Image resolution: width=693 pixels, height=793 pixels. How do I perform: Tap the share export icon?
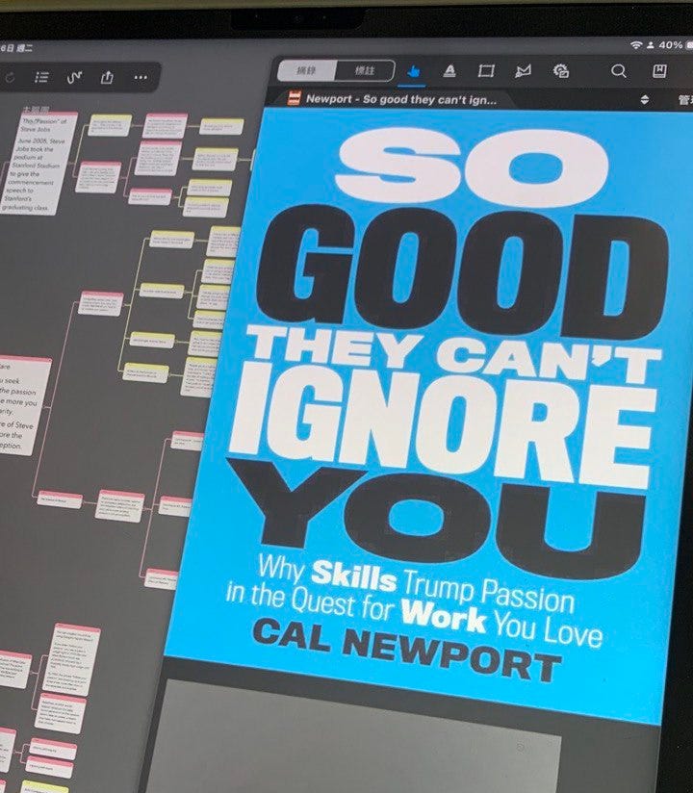(x=107, y=77)
